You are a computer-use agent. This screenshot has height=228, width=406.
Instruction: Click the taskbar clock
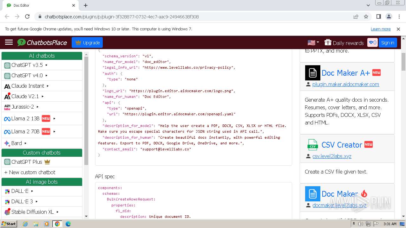pos(390,224)
